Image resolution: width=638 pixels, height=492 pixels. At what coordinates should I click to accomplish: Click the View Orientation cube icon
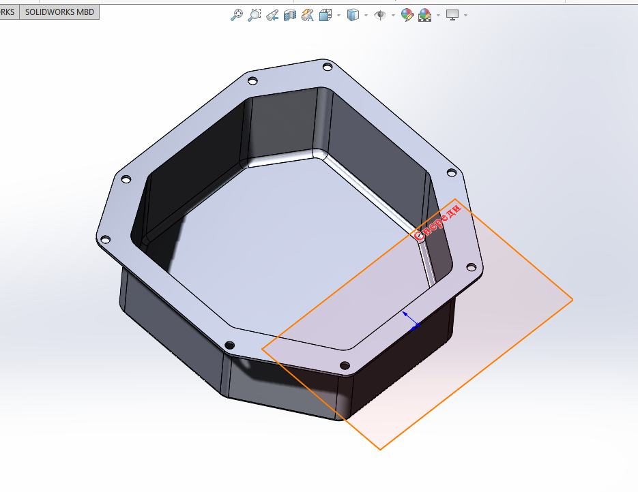326,15
